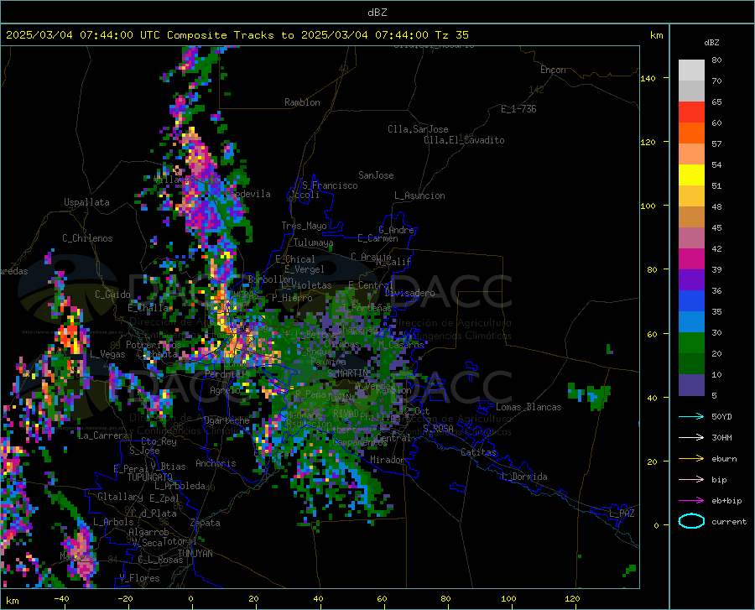
Task: Click the magenta eb+bip arrow legend icon
Action: [x=691, y=501]
